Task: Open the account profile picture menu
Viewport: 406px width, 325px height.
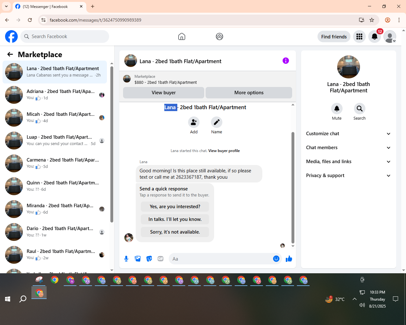Action: tap(390, 36)
